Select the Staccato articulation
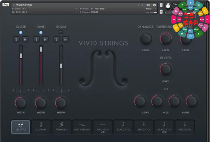Image resolution: width=210 pixels, height=142 pixels. (123, 127)
